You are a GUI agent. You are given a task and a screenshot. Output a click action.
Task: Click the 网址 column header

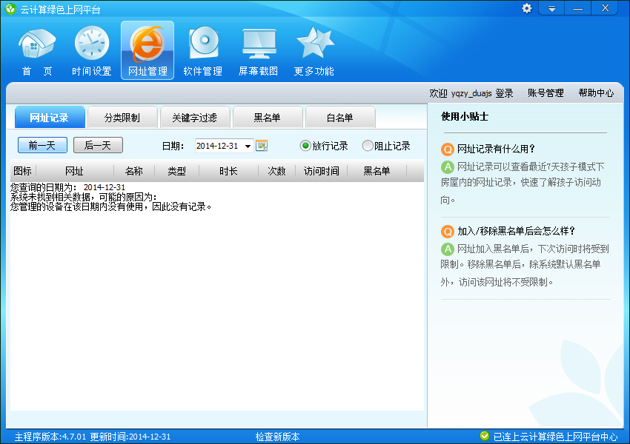click(76, 171)
